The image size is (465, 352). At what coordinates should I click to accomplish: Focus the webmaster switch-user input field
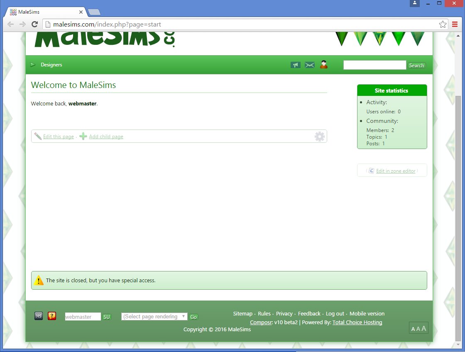[83, 317]
